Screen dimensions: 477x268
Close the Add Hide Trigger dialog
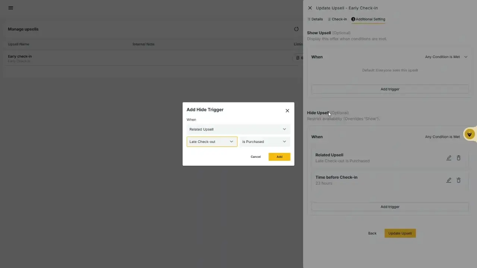[287, 111]
